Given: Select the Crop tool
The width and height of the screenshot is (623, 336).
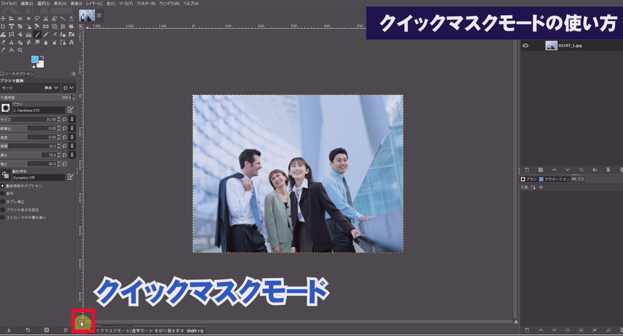Looking at the screenshot, I should point(3,26).
